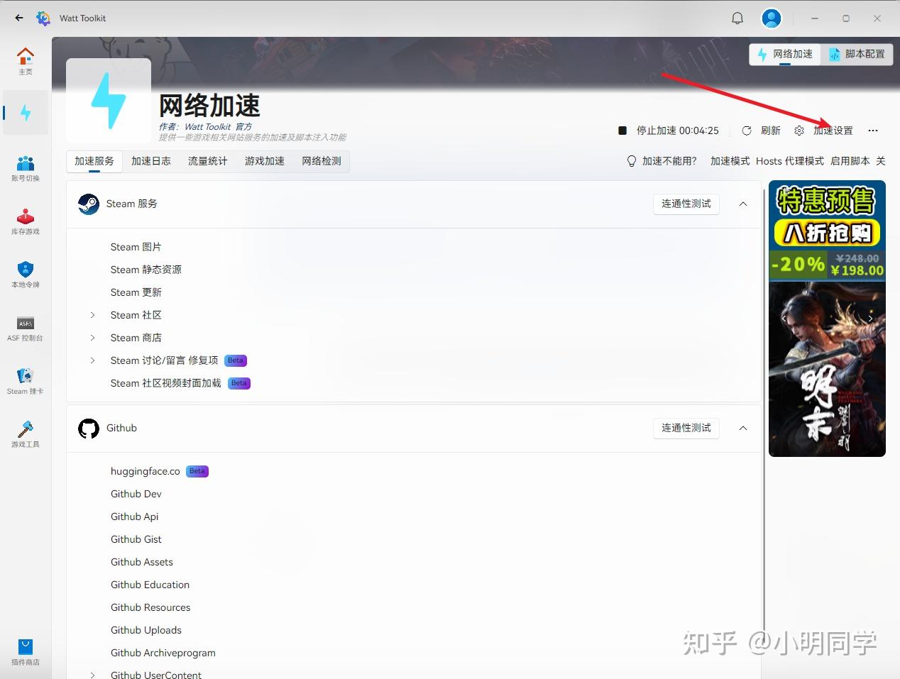The width and height of the screenshot is (900, 679).
Task: Switch to the 加速日志 tab
Action: pos(150,161)
